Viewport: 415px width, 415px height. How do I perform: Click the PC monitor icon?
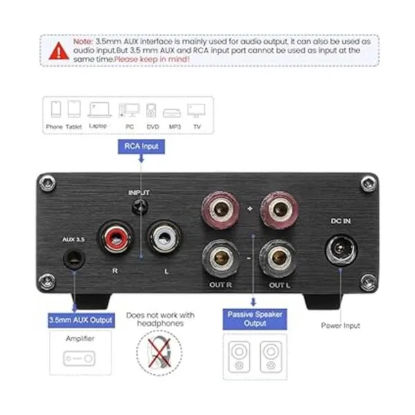click(129, 111)
